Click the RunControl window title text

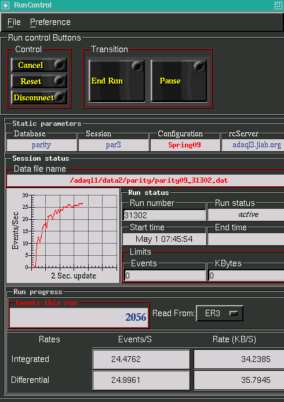click(x=32, y=5)
